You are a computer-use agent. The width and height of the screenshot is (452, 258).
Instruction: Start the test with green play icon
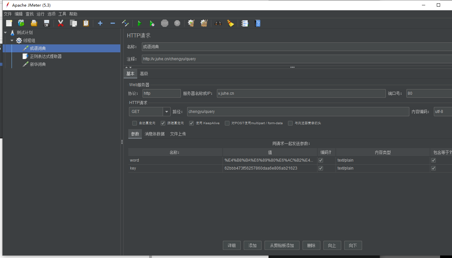point(139,23)
